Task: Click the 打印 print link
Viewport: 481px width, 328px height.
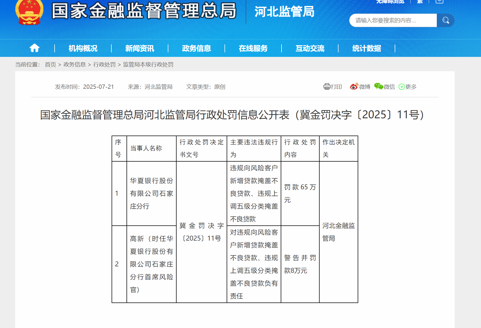Action: pyautogui.click(x=336, y=87)
